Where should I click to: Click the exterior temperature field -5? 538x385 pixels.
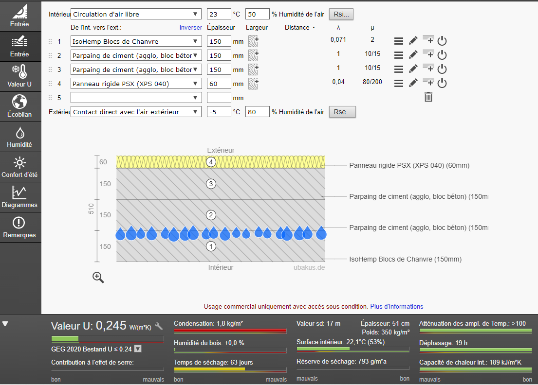pyautogui.click(x=219, y=112)
